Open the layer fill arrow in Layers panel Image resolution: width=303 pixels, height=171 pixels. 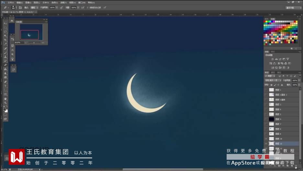[299, 85]
